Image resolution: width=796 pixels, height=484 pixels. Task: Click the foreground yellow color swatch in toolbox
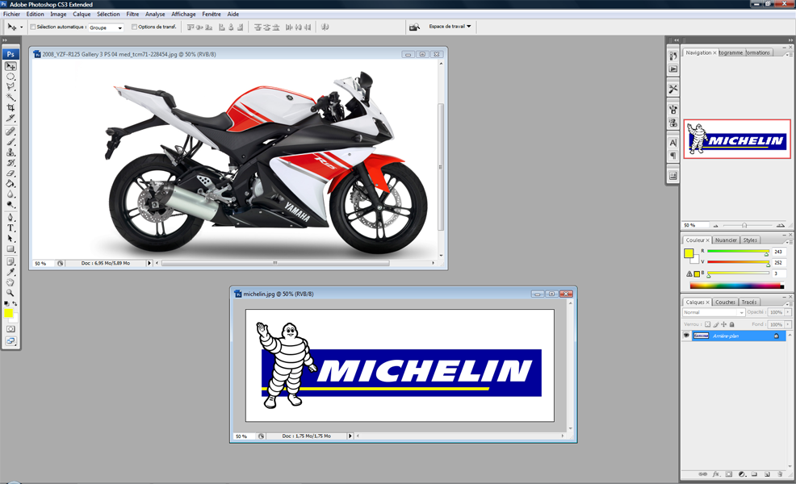tap(8, 313)
